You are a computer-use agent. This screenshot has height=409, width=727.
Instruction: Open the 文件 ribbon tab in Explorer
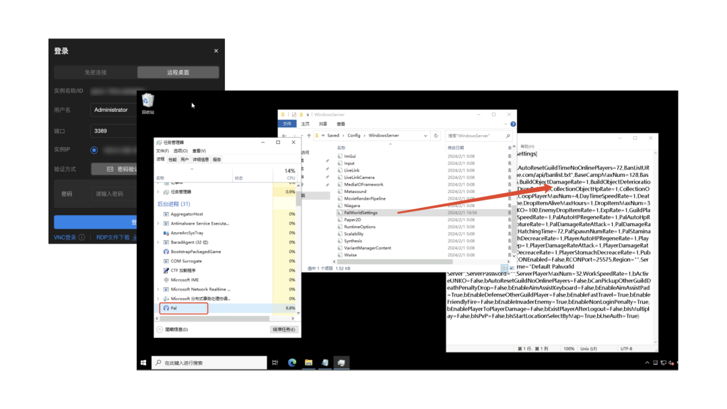pos(287,124)
